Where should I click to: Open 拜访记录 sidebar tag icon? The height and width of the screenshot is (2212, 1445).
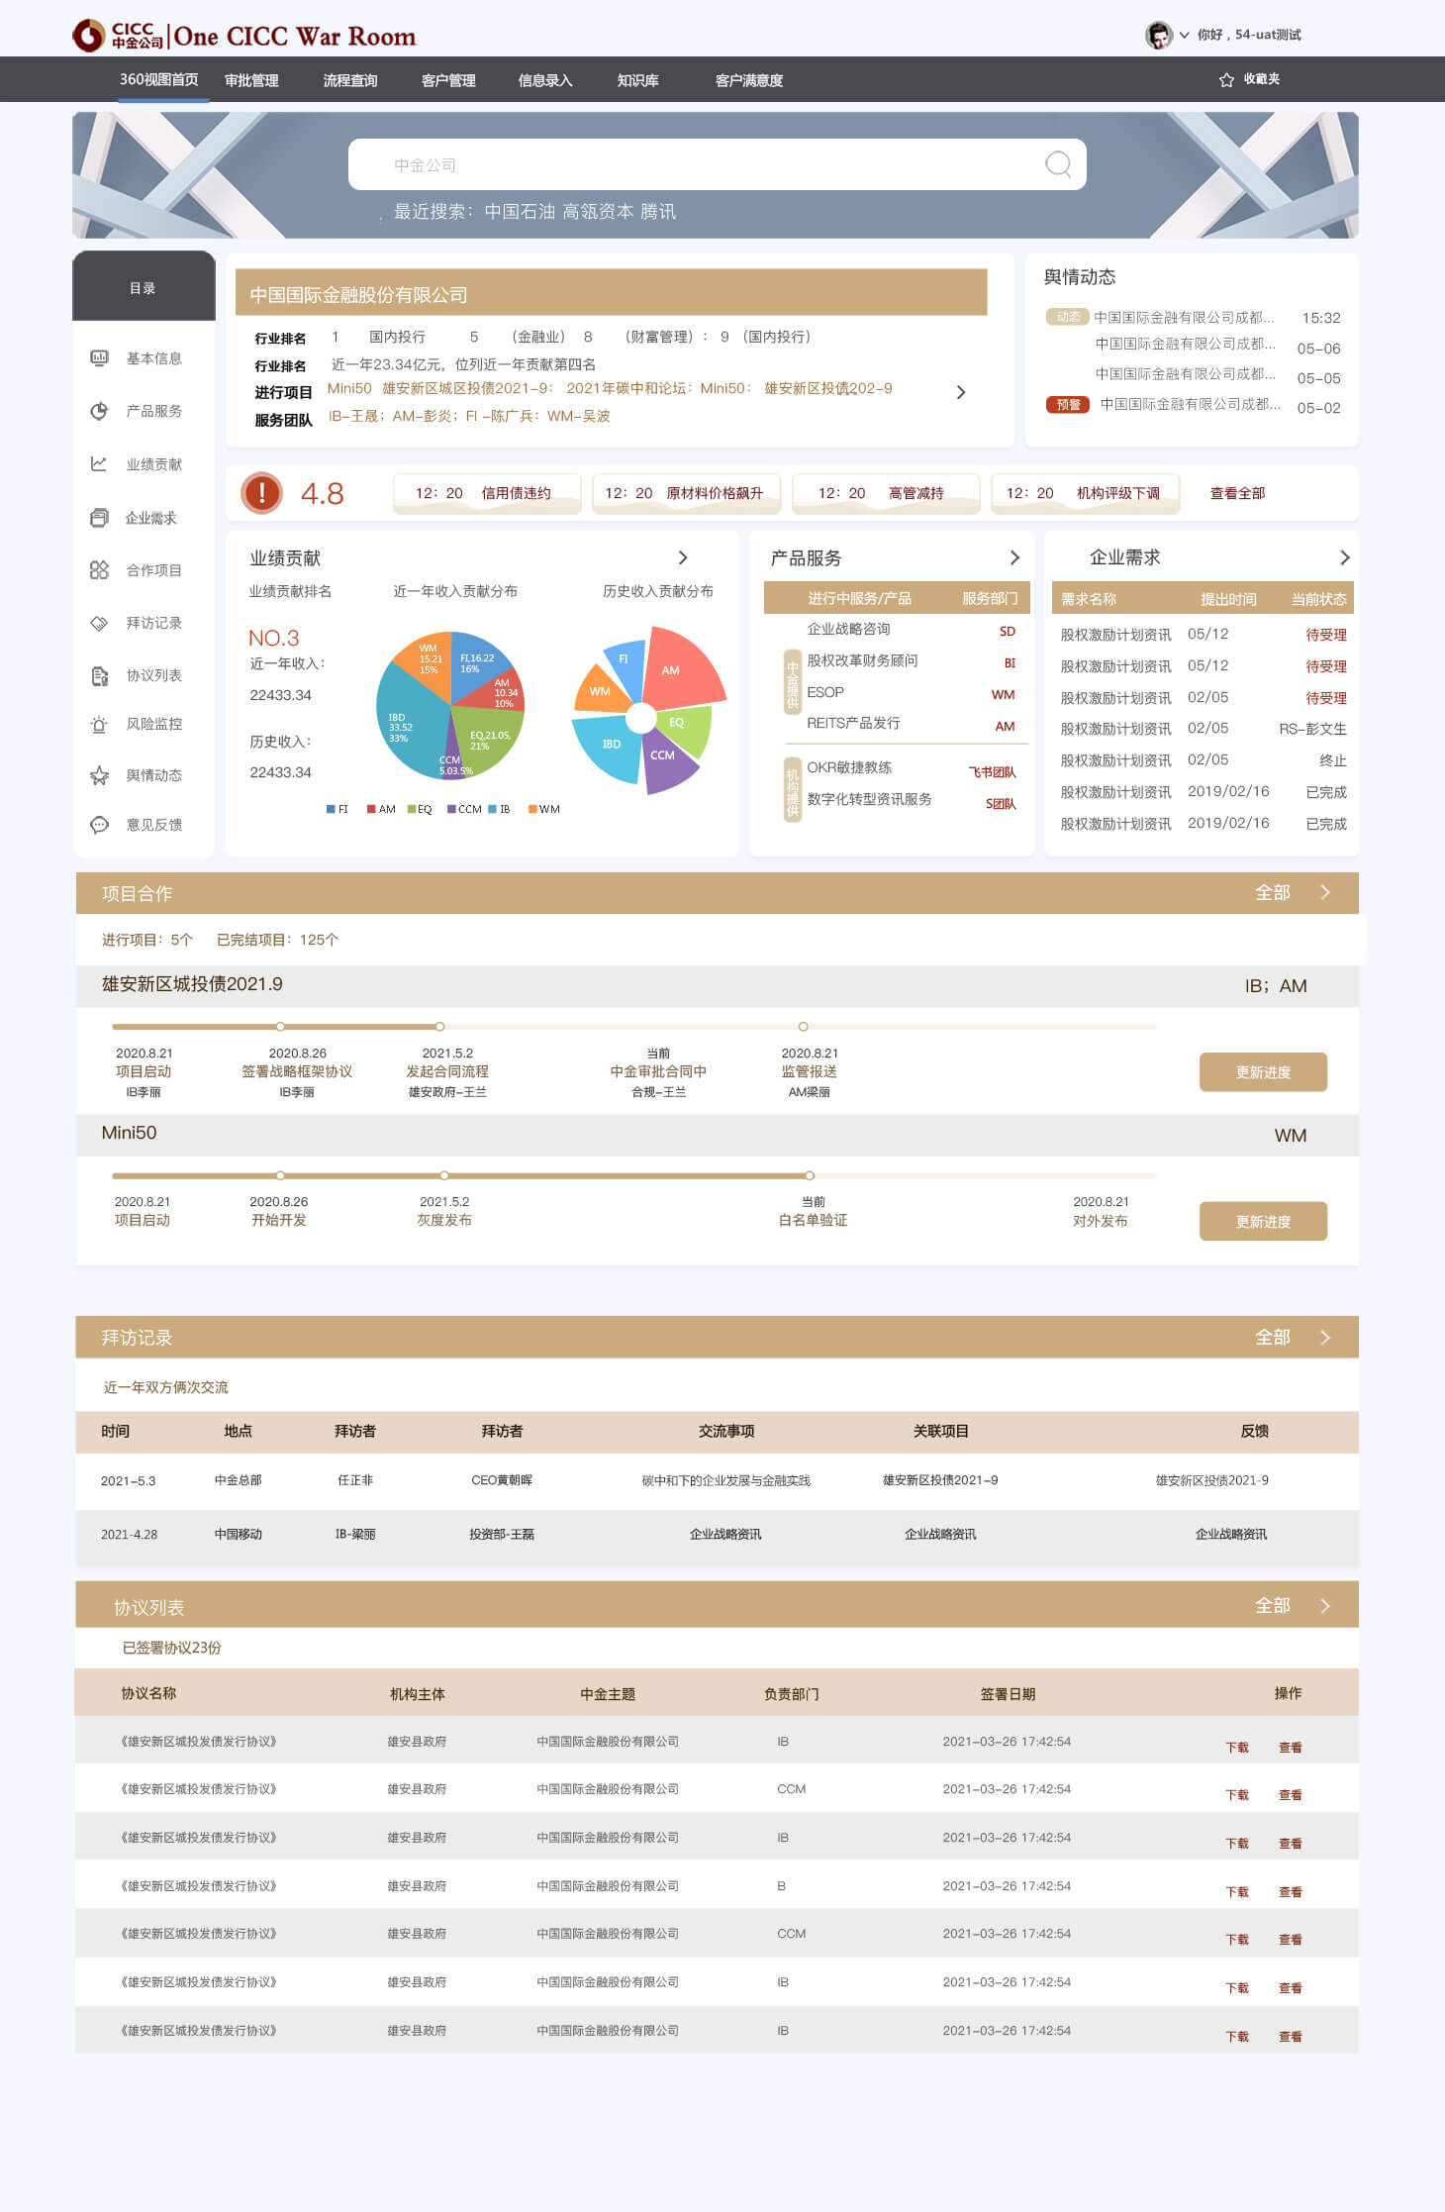tap(99, 623)
